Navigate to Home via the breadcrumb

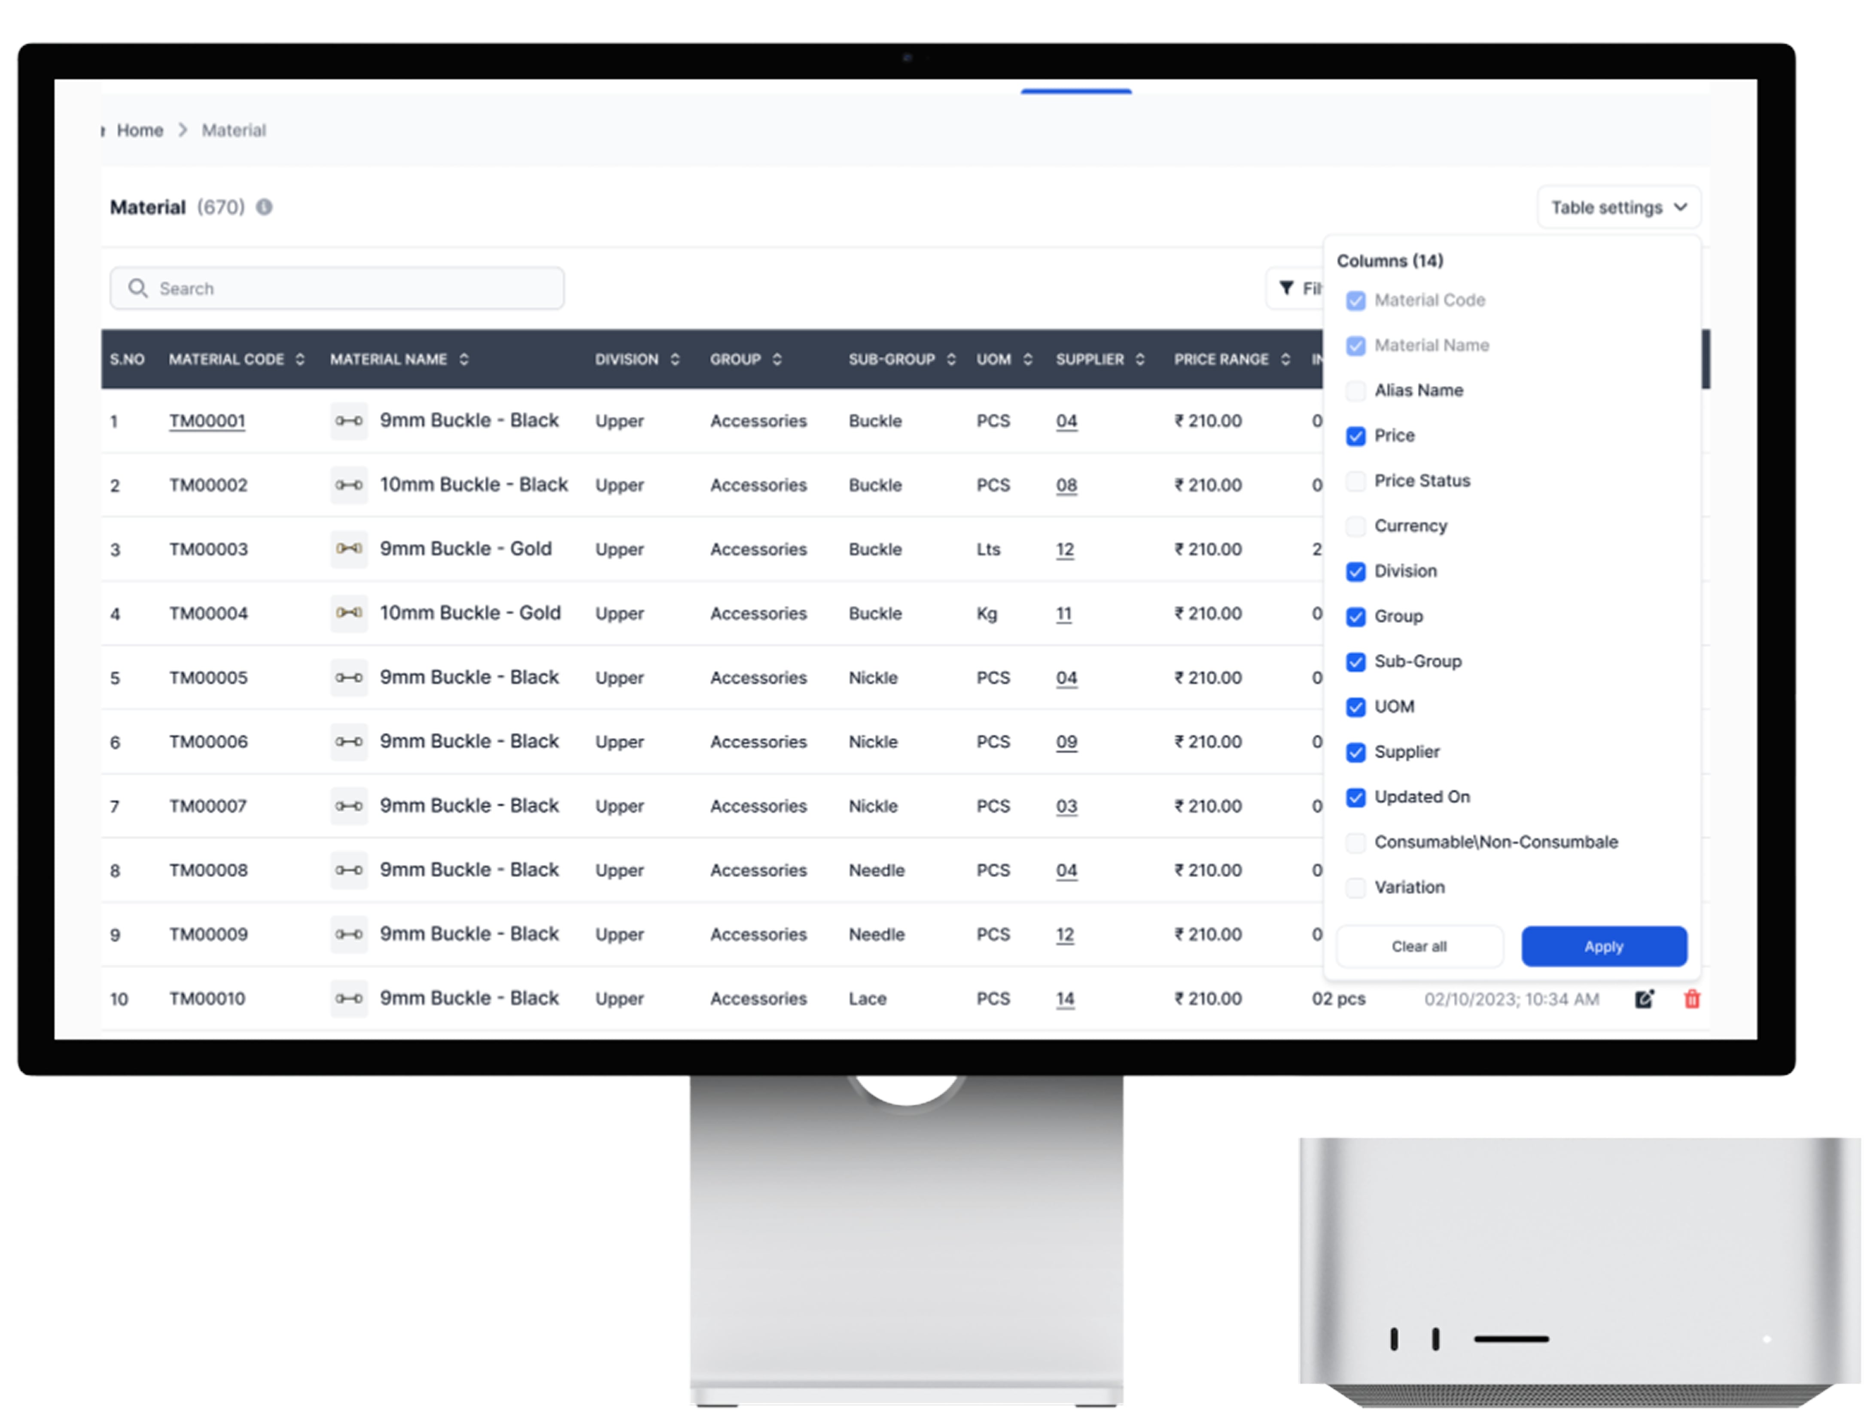(140, 130)
